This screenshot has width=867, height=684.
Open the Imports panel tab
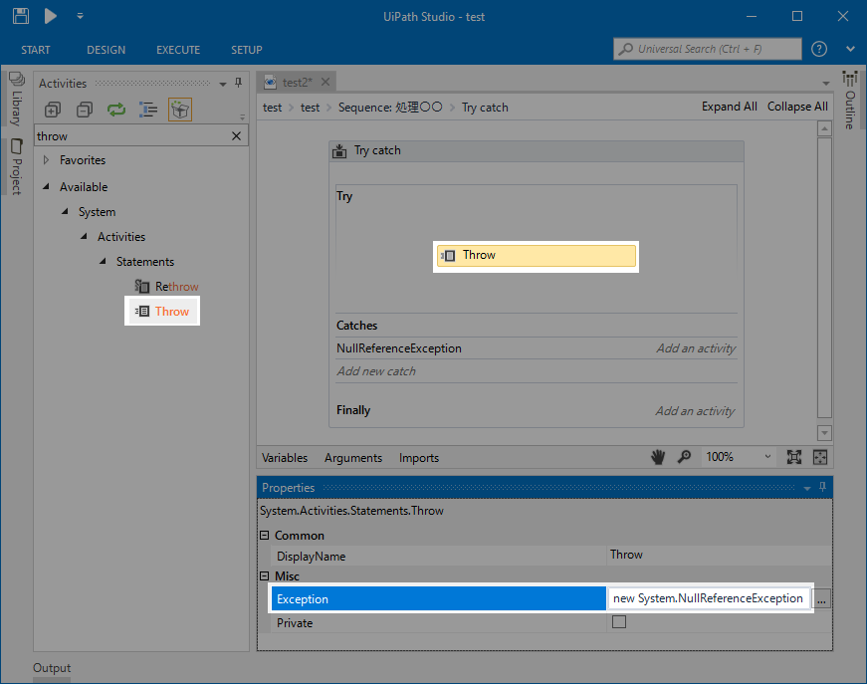(419, 458)
